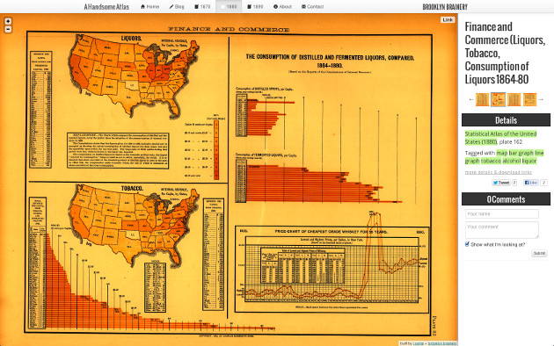Screen dimensions: 554x346
Task: Focus the 'Your name' field
Action: pyautogui.click(x=502, y=213)
